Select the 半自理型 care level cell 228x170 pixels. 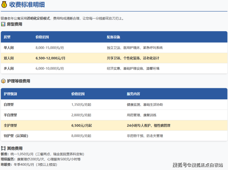[10, 115]
